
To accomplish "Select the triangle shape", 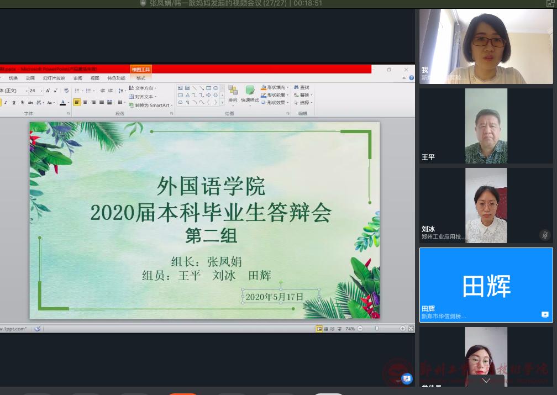I will [187, 95].
